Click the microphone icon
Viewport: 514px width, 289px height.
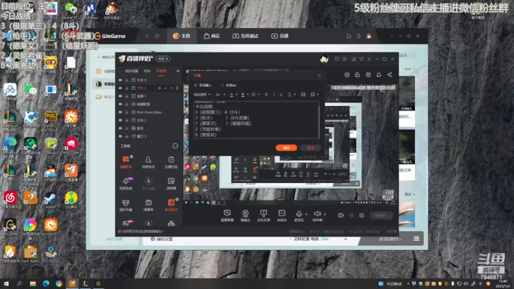(299, 214)
